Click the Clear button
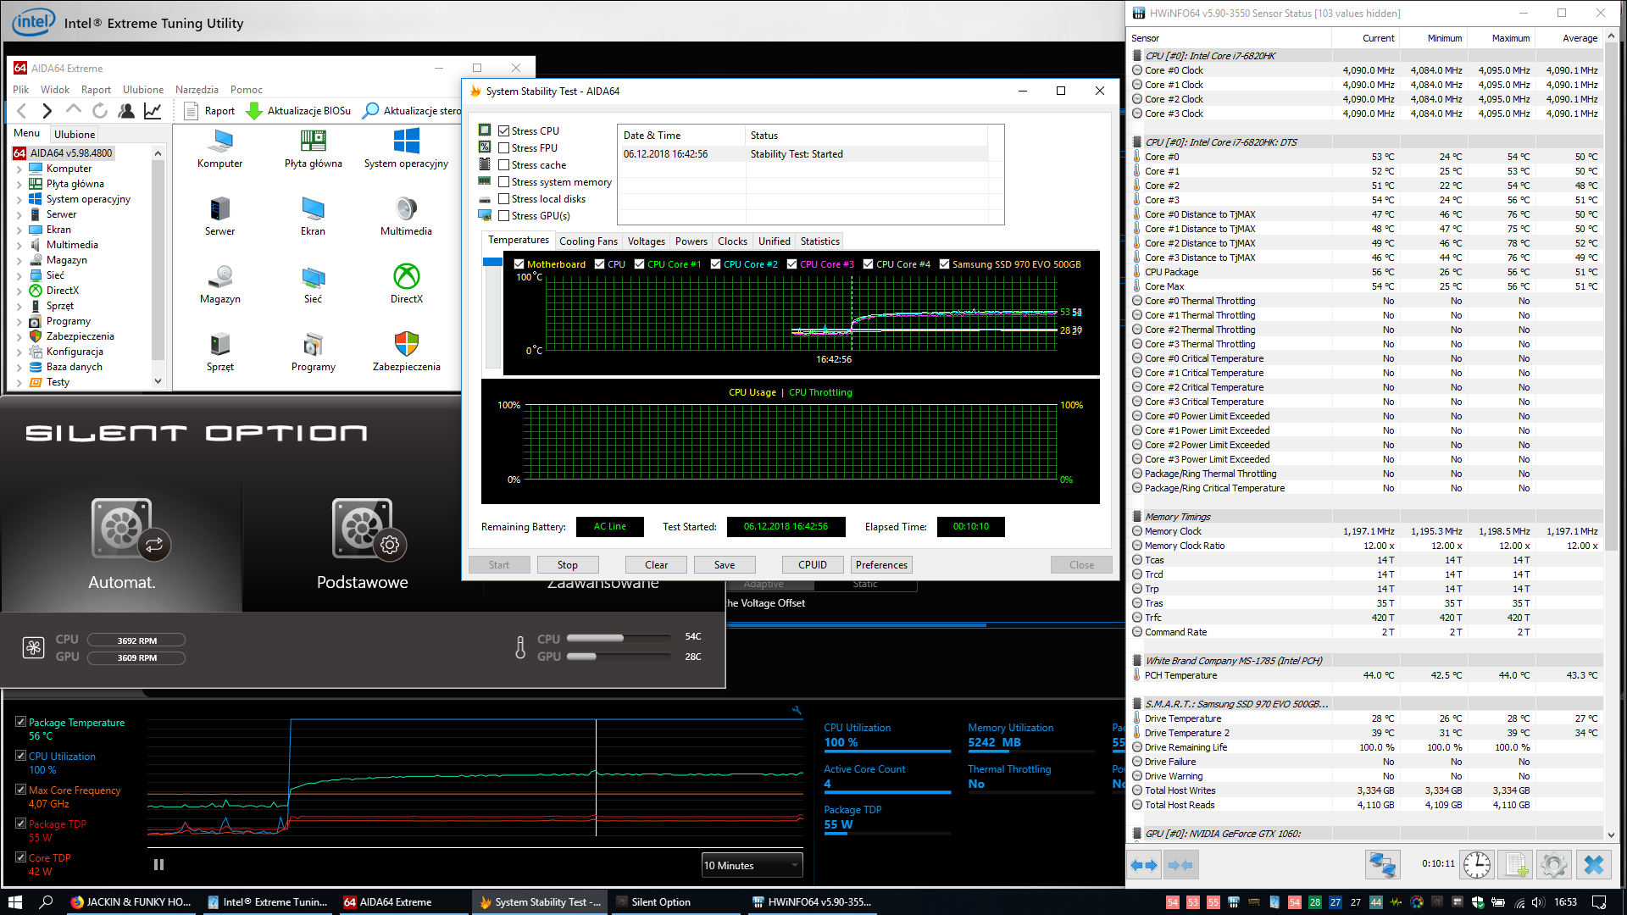Image resolution: width=1627 pixels, height=915 pixels. click(656, 565)
